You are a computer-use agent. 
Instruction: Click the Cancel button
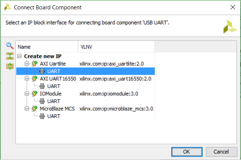tap(221, 152)
